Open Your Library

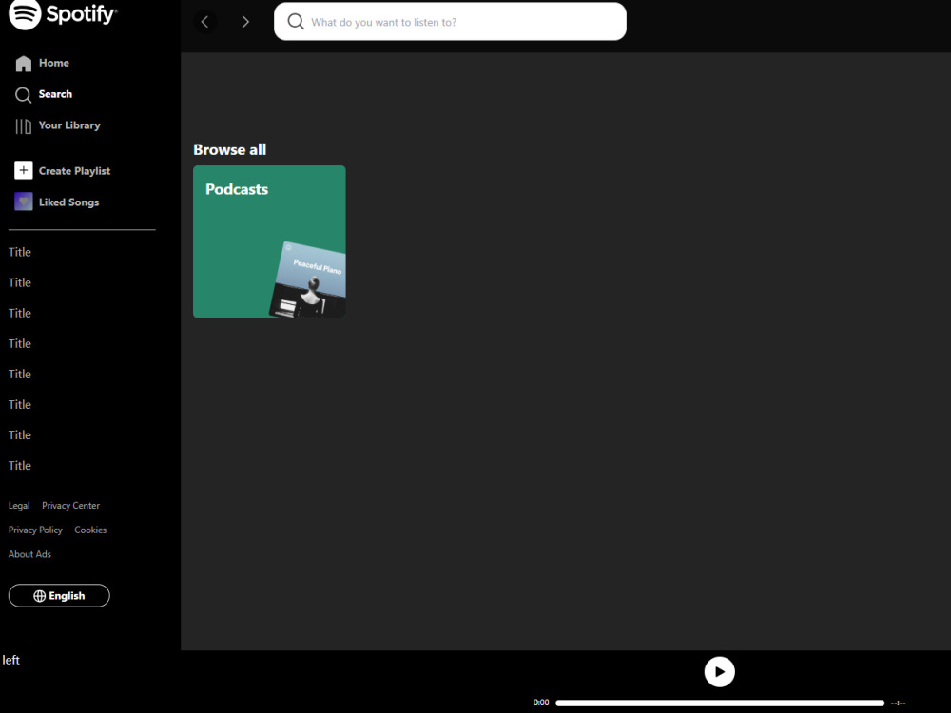[69, 125]
